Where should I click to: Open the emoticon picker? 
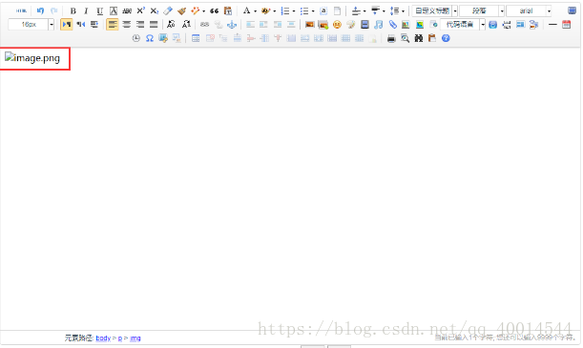[x=337, y=25]
